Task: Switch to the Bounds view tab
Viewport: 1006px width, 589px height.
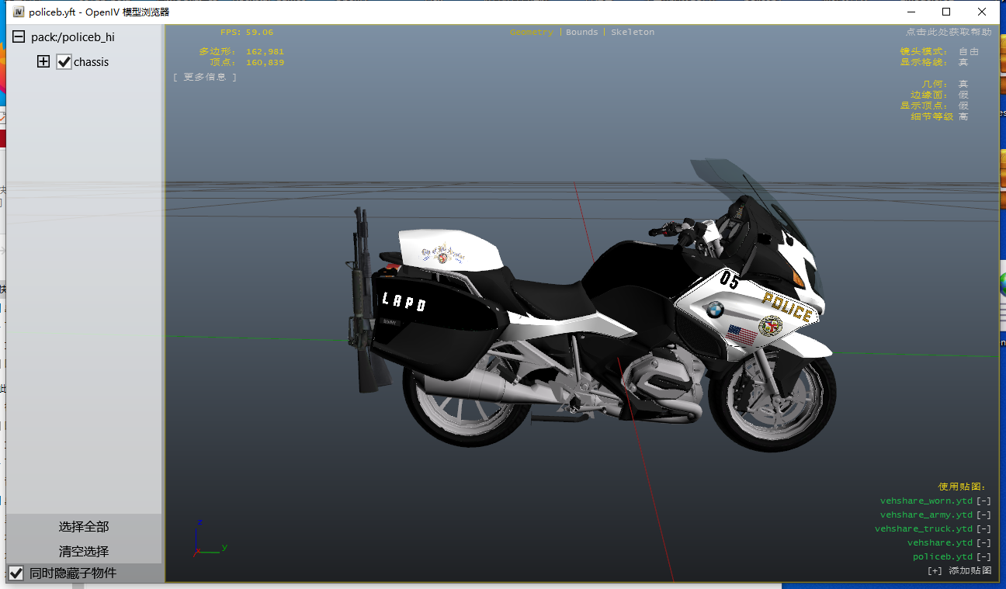Action: tap(581, 33)
